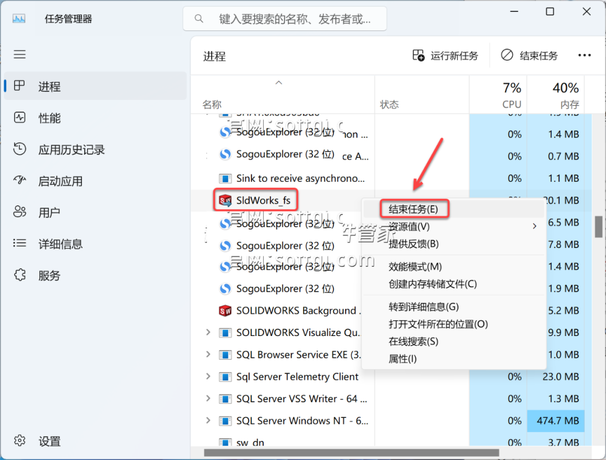Click the sort chevron above 名称 column
606x460 pixels.
click(x=279, y=82)
